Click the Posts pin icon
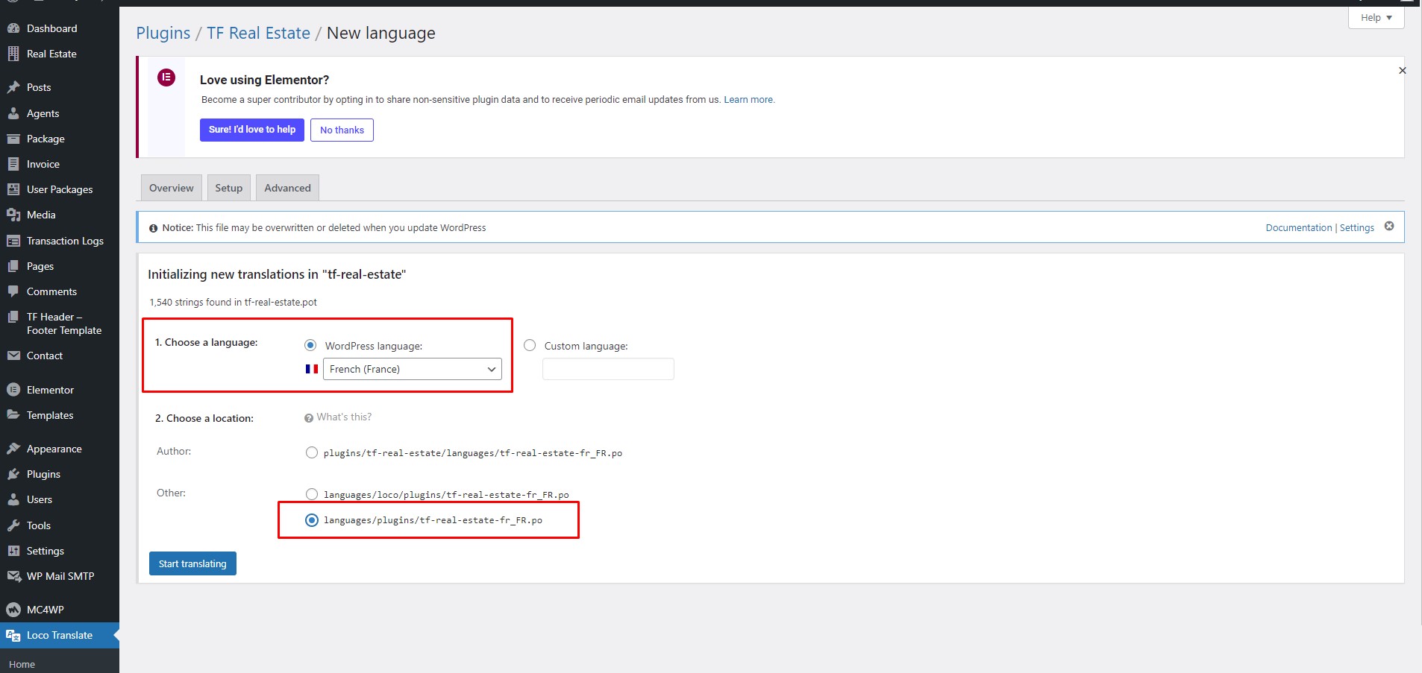This screenshot has height=673, width=1422. 13,87
